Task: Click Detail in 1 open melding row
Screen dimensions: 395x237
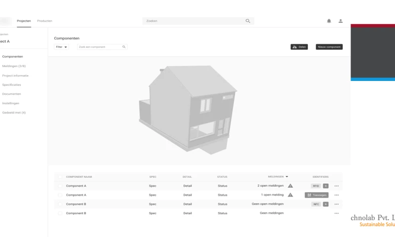Action: [188, 195]
